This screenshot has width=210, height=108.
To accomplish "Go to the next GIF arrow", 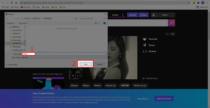I will (x=173, y=34).
